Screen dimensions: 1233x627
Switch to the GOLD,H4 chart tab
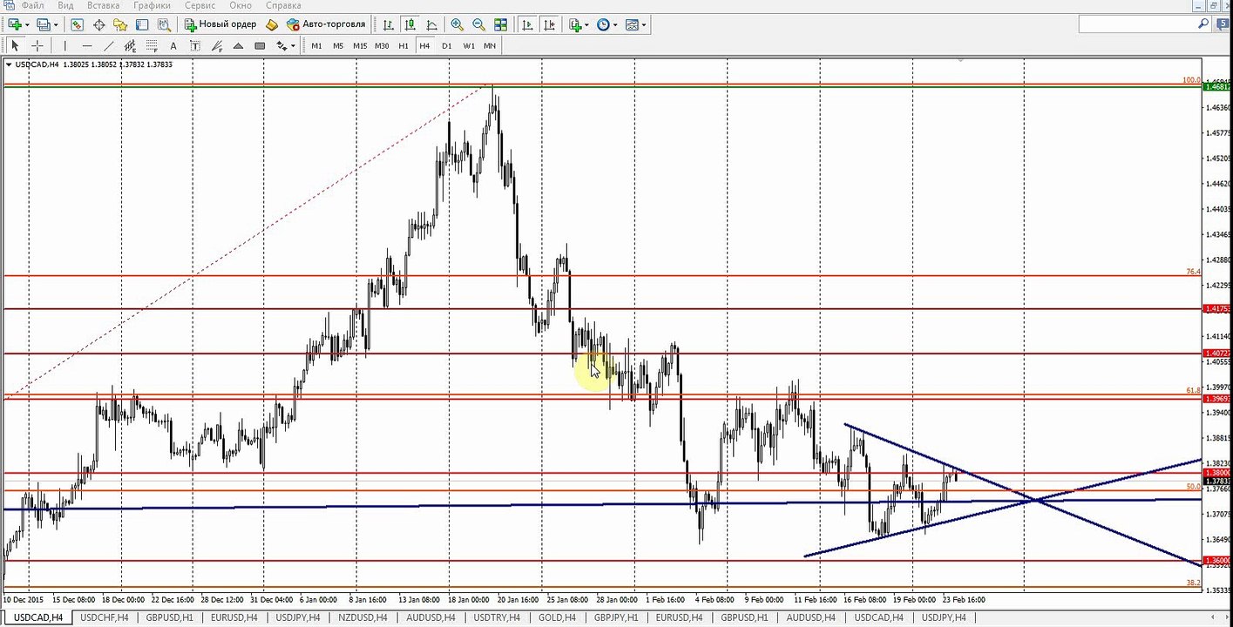pos(556,617)
